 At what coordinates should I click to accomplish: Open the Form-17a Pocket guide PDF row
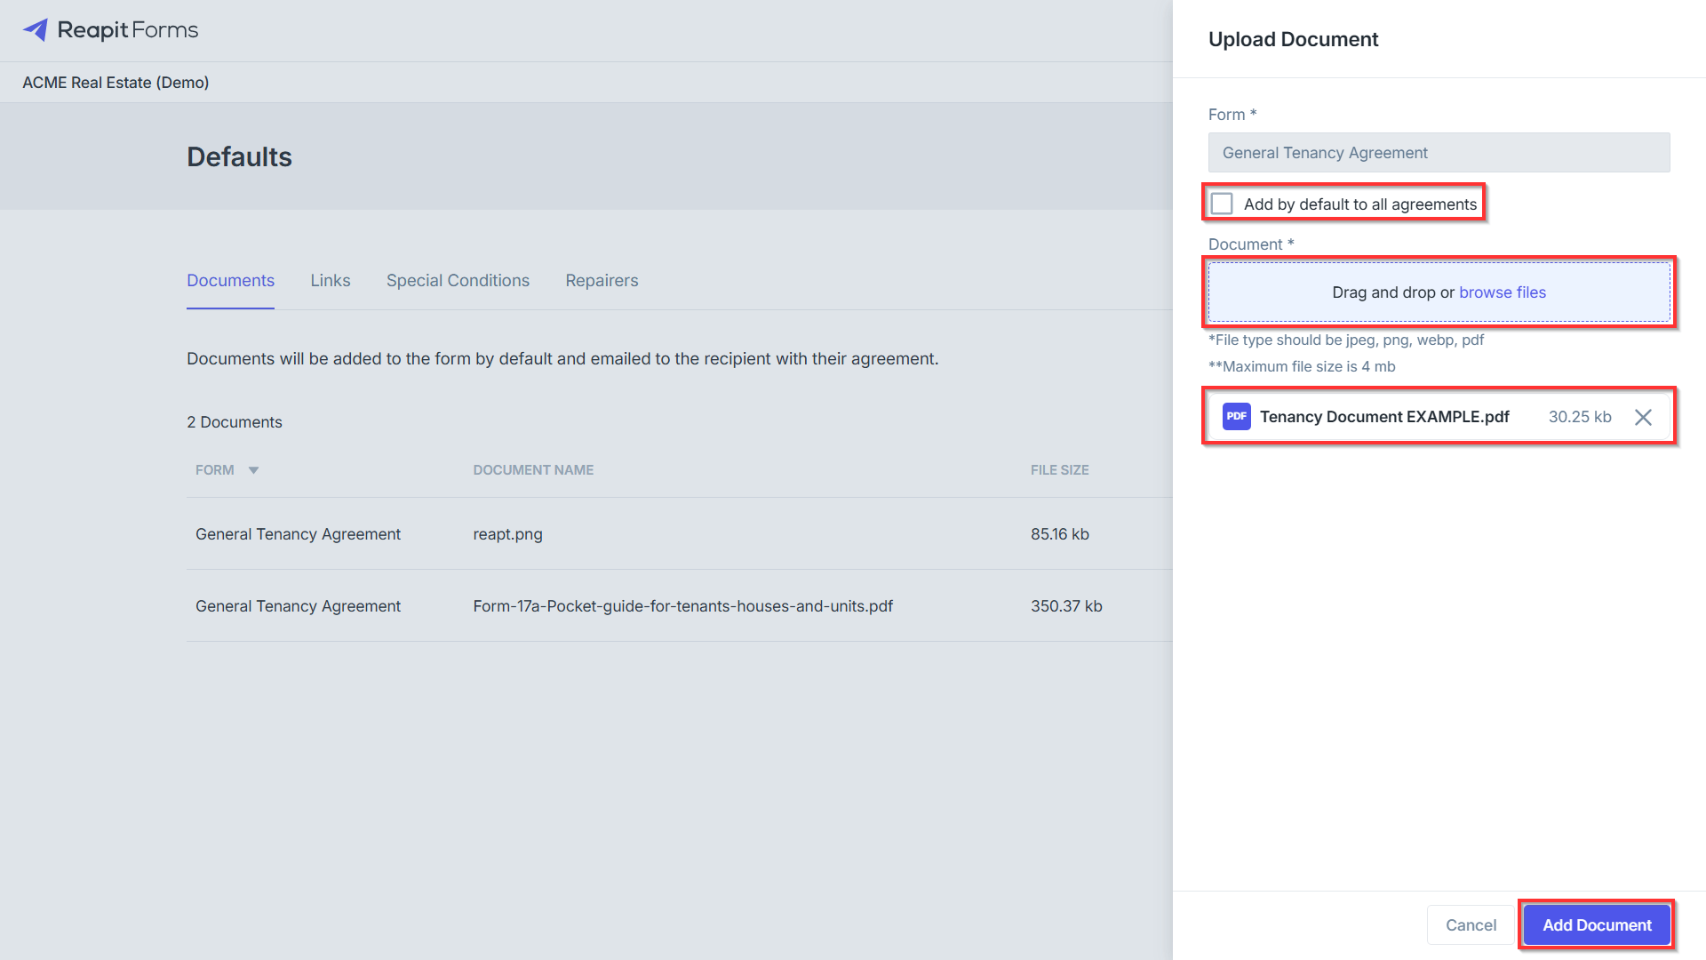click(x=680, y=606)
